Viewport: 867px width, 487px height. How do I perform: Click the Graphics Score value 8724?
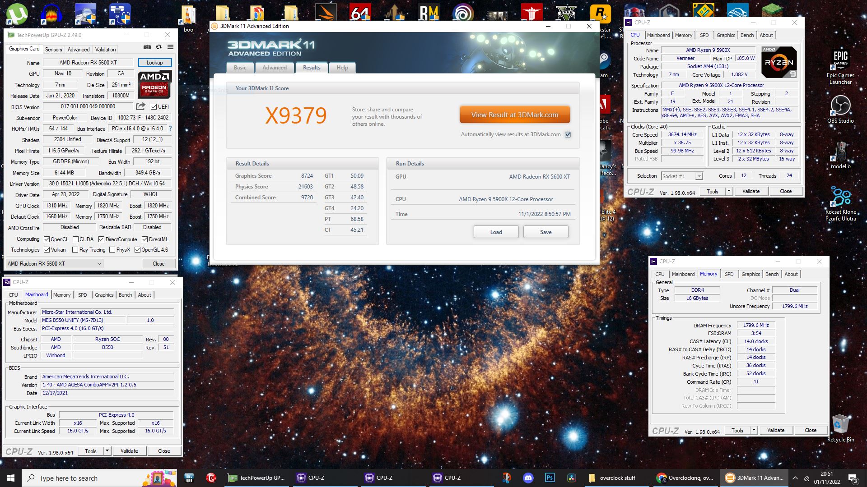[x=307, y=176]
